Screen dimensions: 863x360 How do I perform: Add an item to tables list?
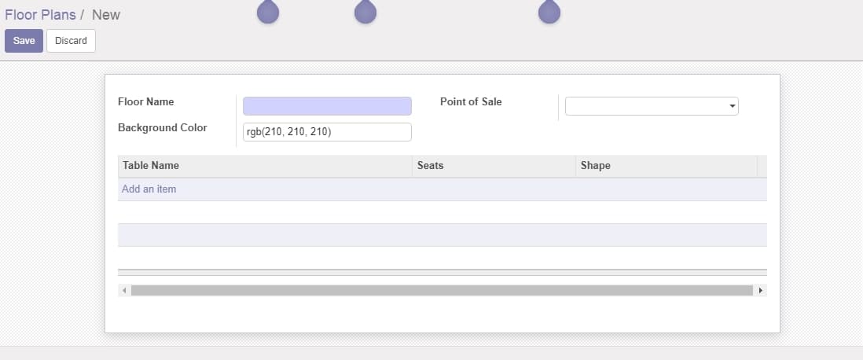point(149,189)
